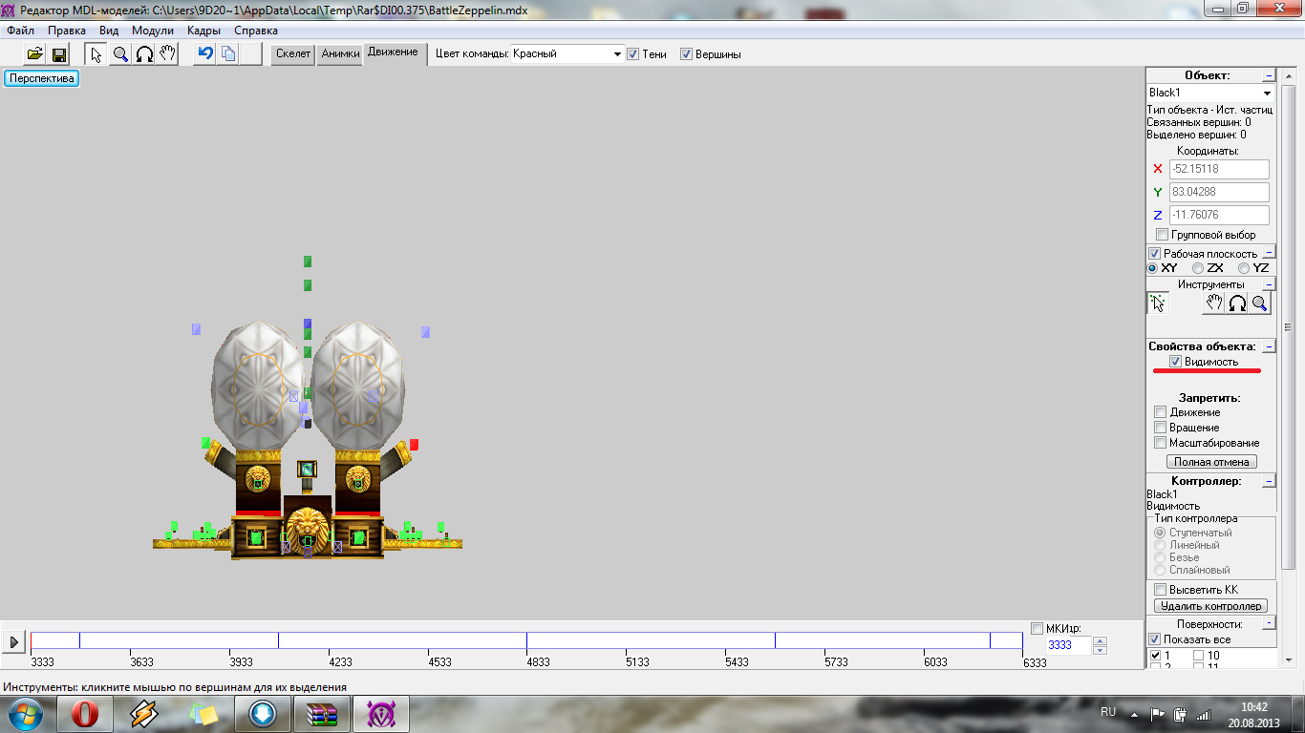The height and width of the screenshot is (733, 1305).
Task: Collapse the Рабочая плоскость section
Action: point(1269,253)
